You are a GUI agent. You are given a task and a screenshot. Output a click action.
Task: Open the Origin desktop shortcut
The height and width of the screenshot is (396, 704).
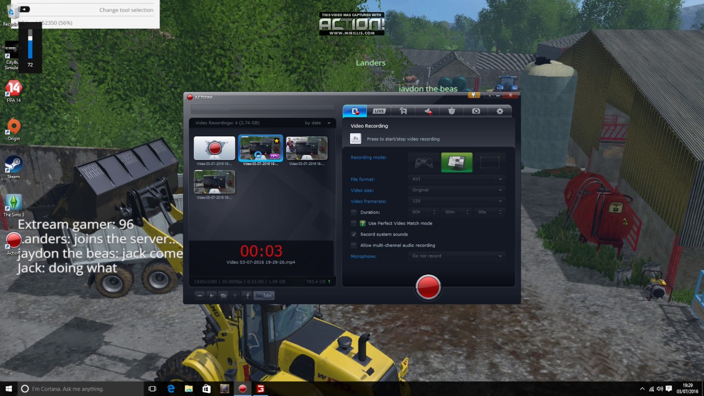(x=13, y=130)
